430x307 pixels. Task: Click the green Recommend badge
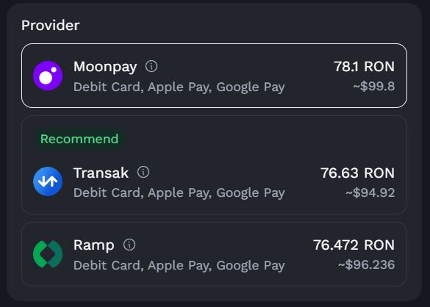coord(79,139)
